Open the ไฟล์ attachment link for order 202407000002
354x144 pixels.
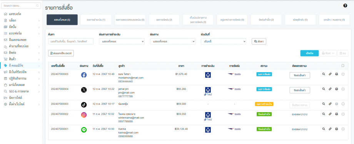coord(208,120)
